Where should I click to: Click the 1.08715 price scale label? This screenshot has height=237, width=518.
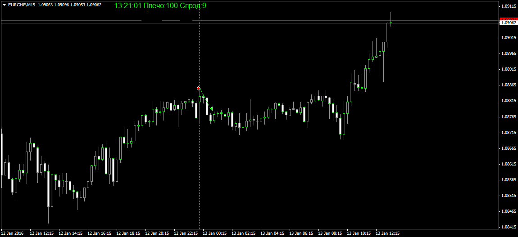point(509,133)
